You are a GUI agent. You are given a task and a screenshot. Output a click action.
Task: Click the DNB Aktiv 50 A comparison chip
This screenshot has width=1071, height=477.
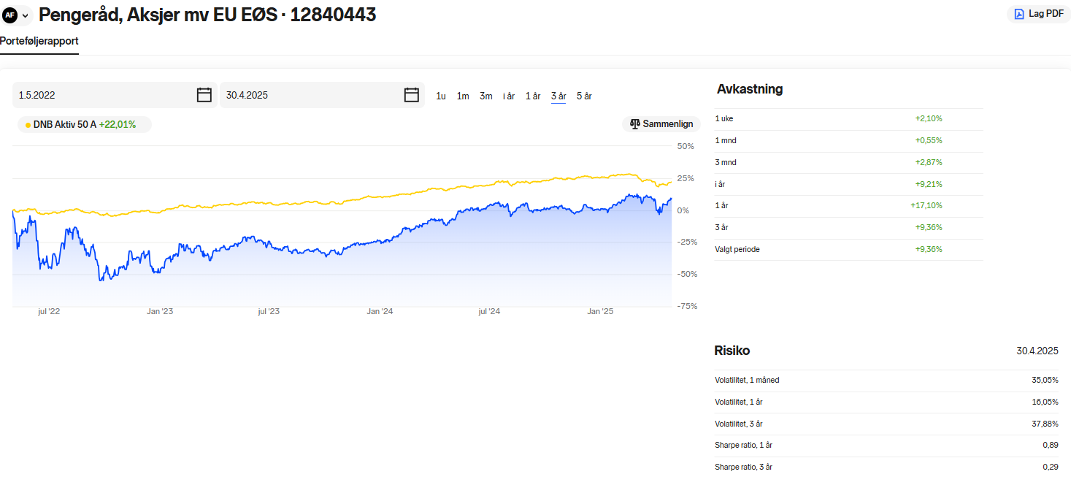pyautogui.click(x=85, y=124)
